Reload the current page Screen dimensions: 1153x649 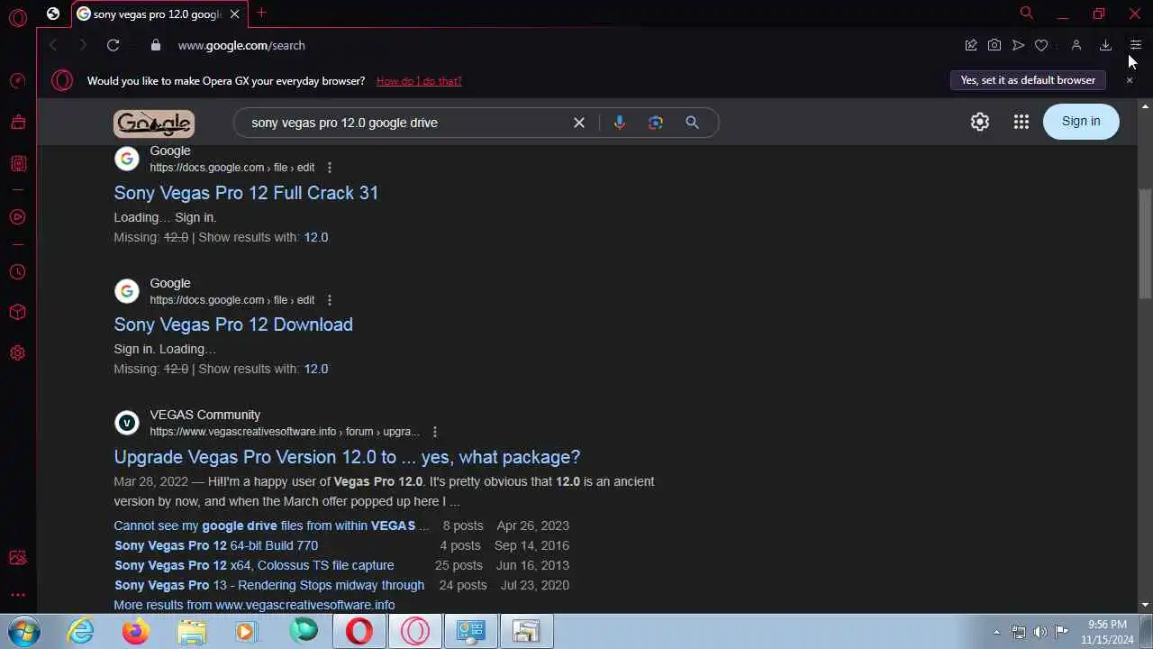click(x=113, y=45)
